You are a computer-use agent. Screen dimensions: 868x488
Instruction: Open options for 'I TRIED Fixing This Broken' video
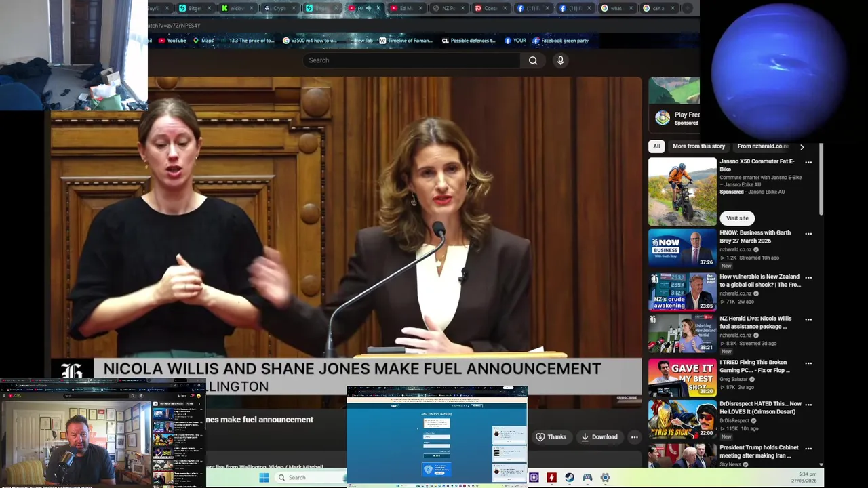point(808,363)
